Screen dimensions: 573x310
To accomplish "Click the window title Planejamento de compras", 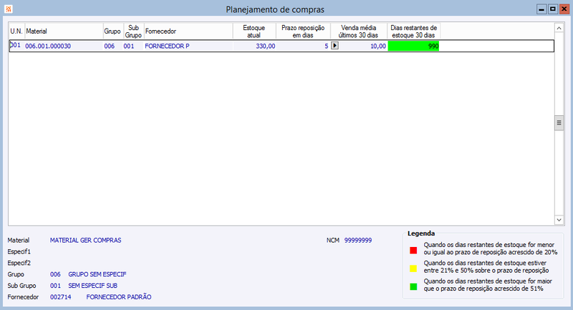I will [275, 9].
